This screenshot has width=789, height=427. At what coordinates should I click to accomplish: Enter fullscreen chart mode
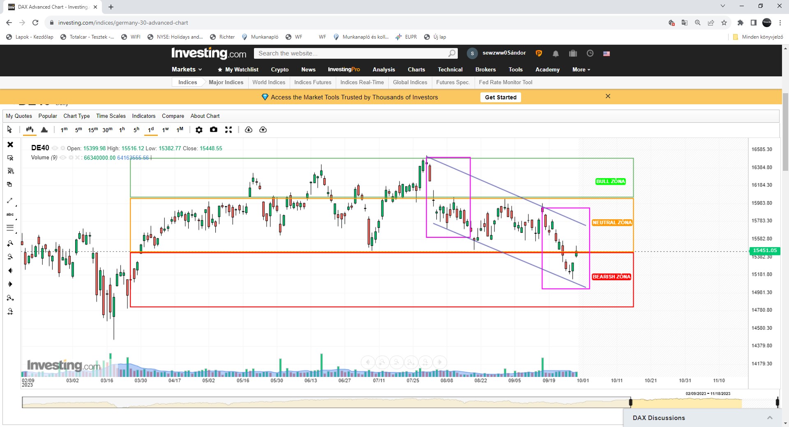228,130
